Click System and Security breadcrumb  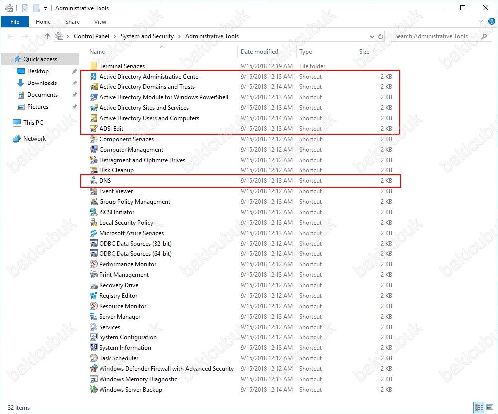[x=147, y=36]
